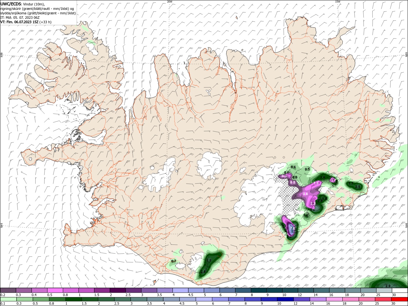Click the 2.9 value in the bottom-right sea area

388,286
